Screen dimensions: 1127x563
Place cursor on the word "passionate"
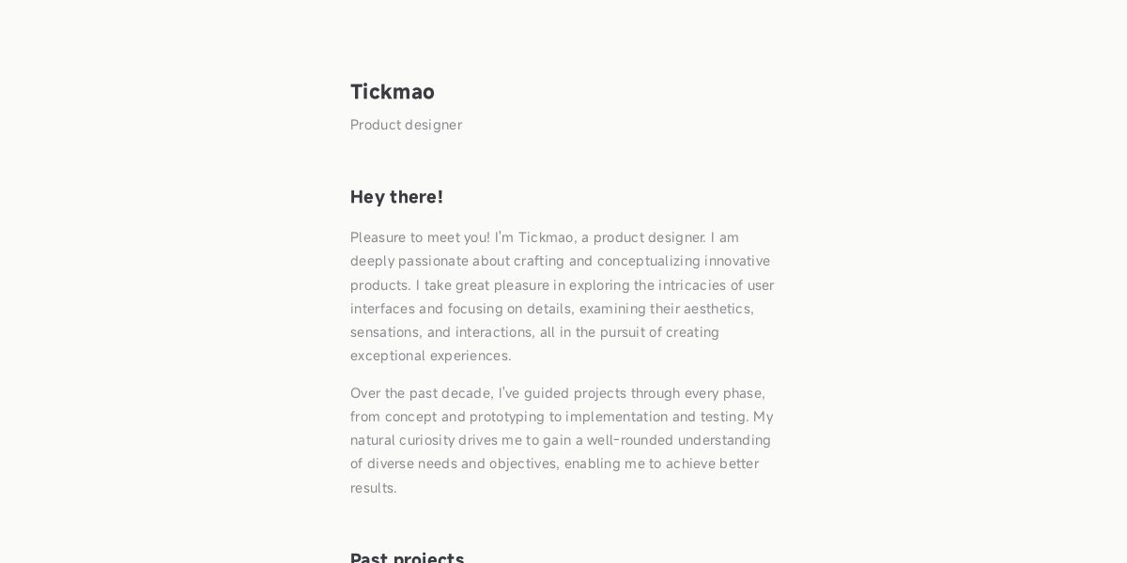pos(433,261)
